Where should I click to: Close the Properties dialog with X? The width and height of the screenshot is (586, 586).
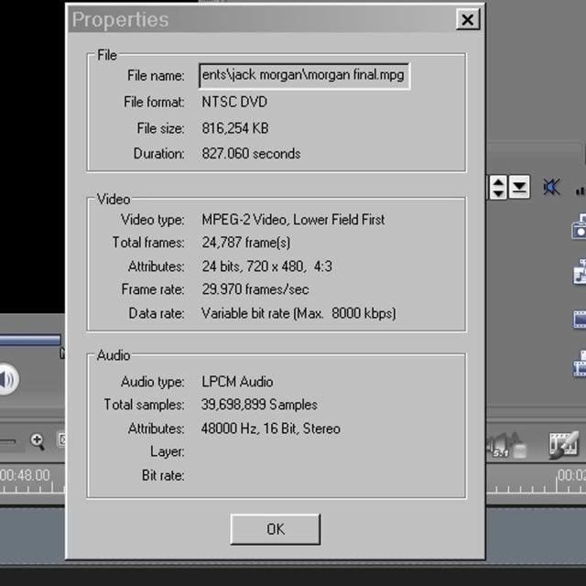467,19
